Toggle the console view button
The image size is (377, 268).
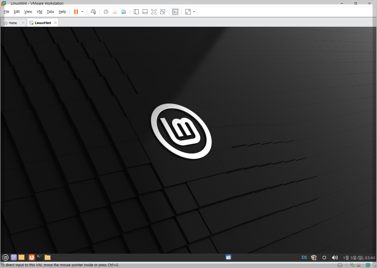tap(175, 12)
